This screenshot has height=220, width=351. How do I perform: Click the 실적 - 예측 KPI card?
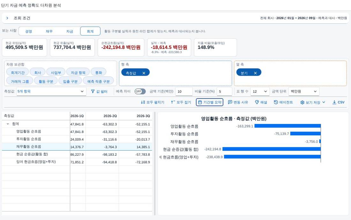point(169,47)
